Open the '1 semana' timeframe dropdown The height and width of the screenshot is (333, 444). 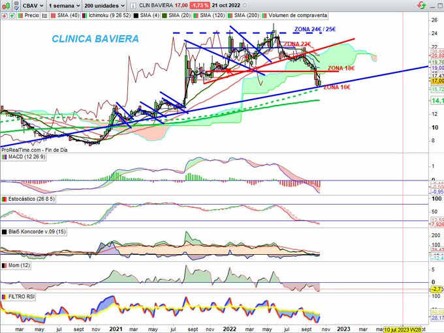click(x=64, y=5)
